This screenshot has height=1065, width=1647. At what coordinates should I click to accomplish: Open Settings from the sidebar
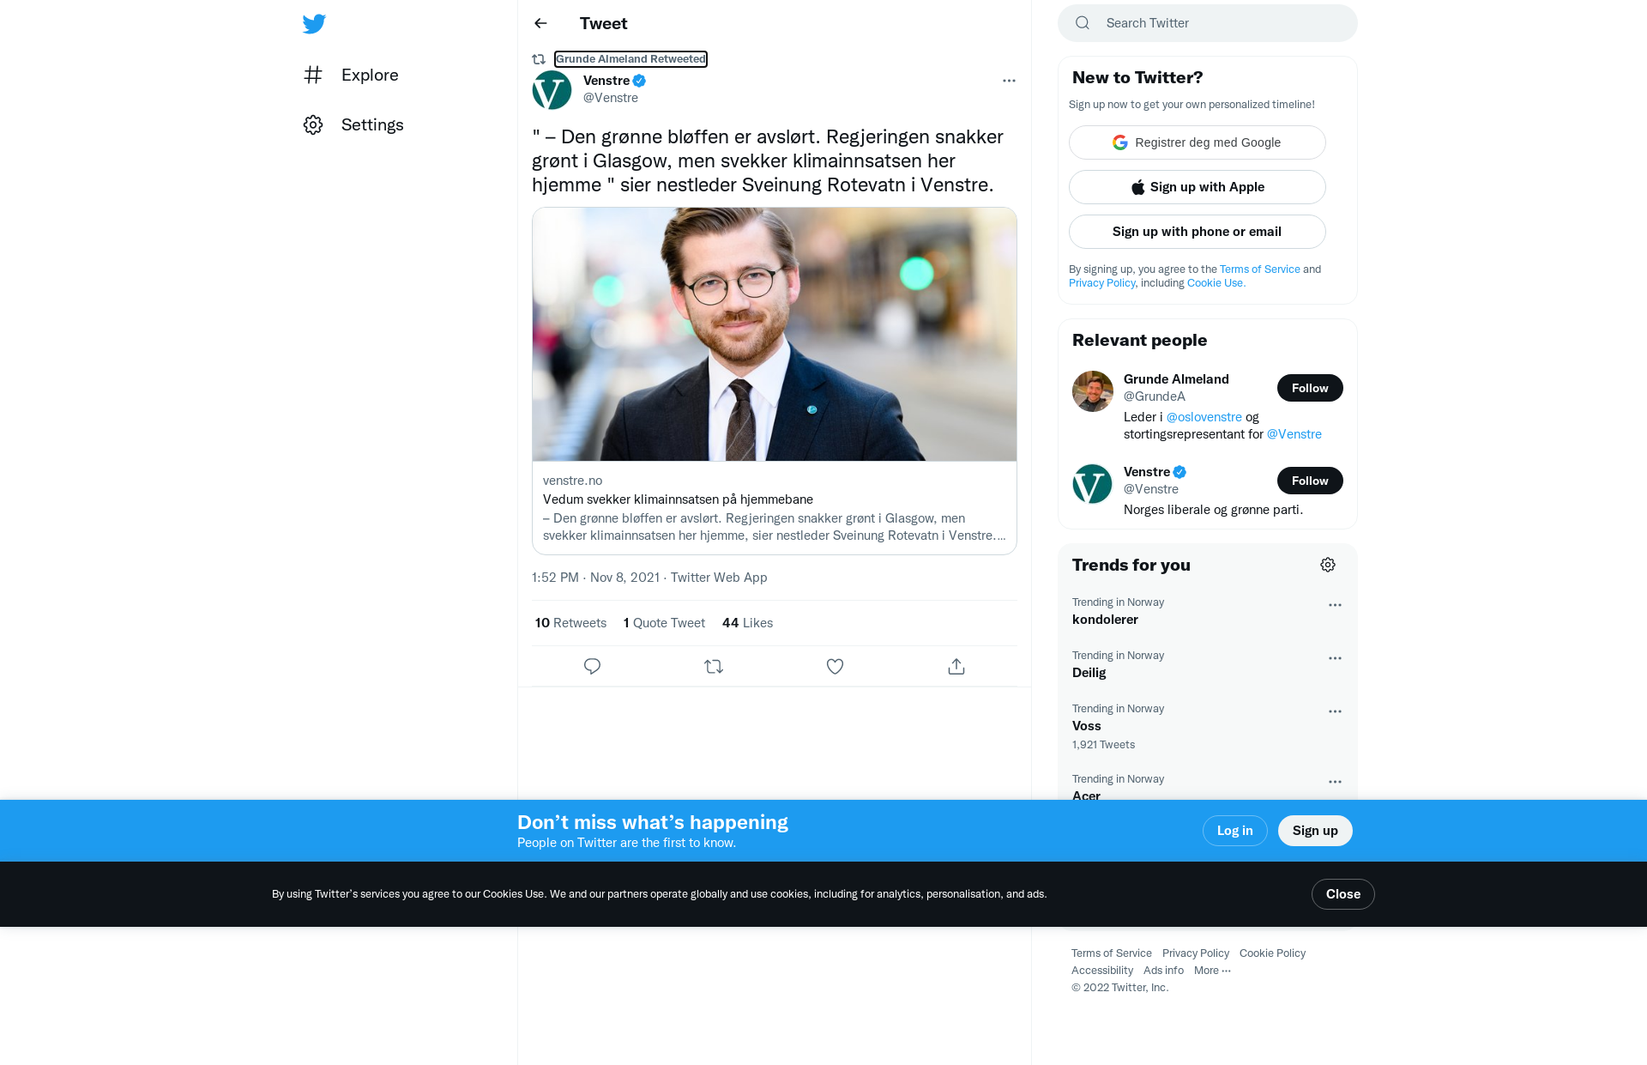point(353,124)
